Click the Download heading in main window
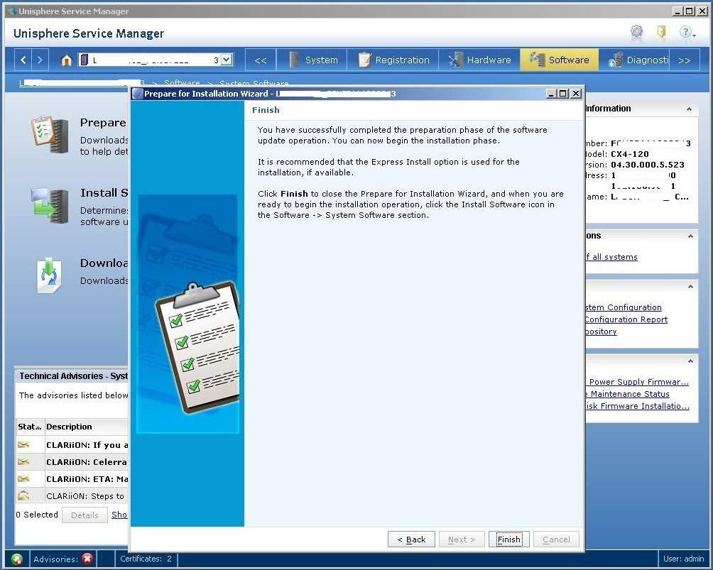The image size is (713, 570). pyautogui.click(x=104, y=263)
